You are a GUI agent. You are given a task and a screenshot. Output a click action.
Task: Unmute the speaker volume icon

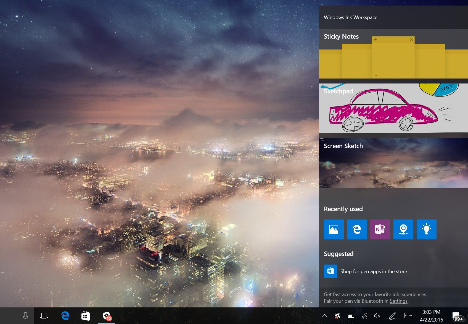377,316
